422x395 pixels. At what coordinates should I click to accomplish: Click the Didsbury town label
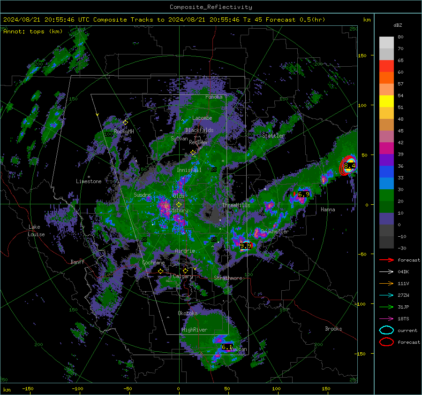click(177, 210)
